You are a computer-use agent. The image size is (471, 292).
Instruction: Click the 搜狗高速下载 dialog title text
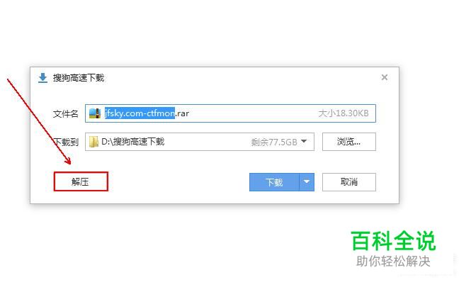79,78
